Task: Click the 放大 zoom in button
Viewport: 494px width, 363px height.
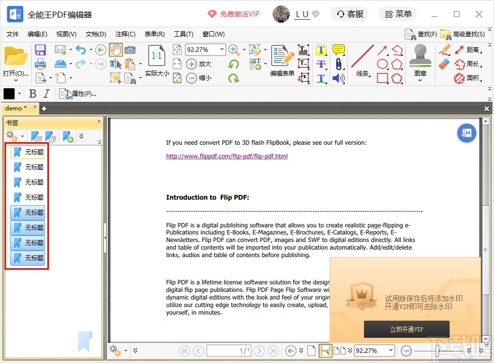Action: click(199, 64)
